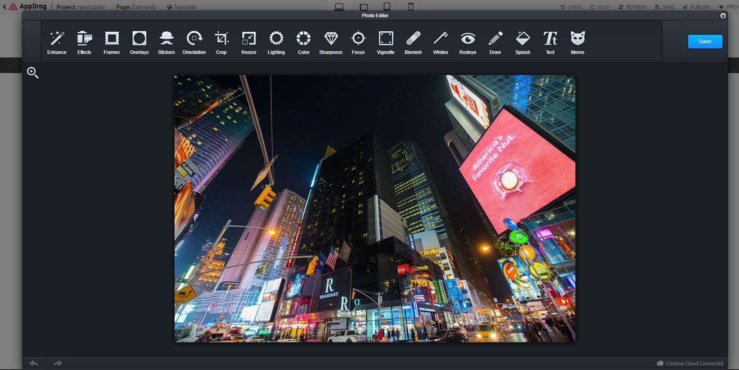
Task: Open the Frames options
Action: click(111, 42)
